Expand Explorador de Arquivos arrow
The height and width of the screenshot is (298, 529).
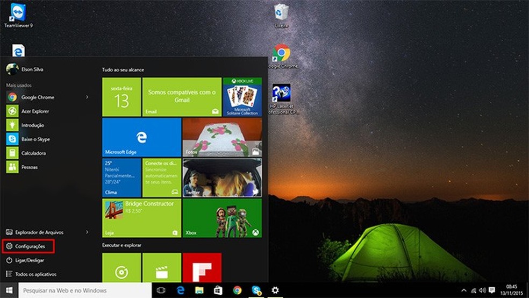tap(87, 232)
